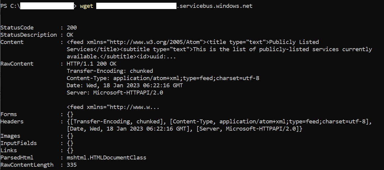The image size is (384, 170).
Task: Click the servicebus.windows.net URL text
Action: click(214, 6)
